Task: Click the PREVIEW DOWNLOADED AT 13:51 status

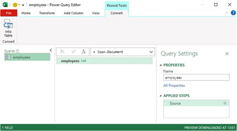Action: point(210,128)
